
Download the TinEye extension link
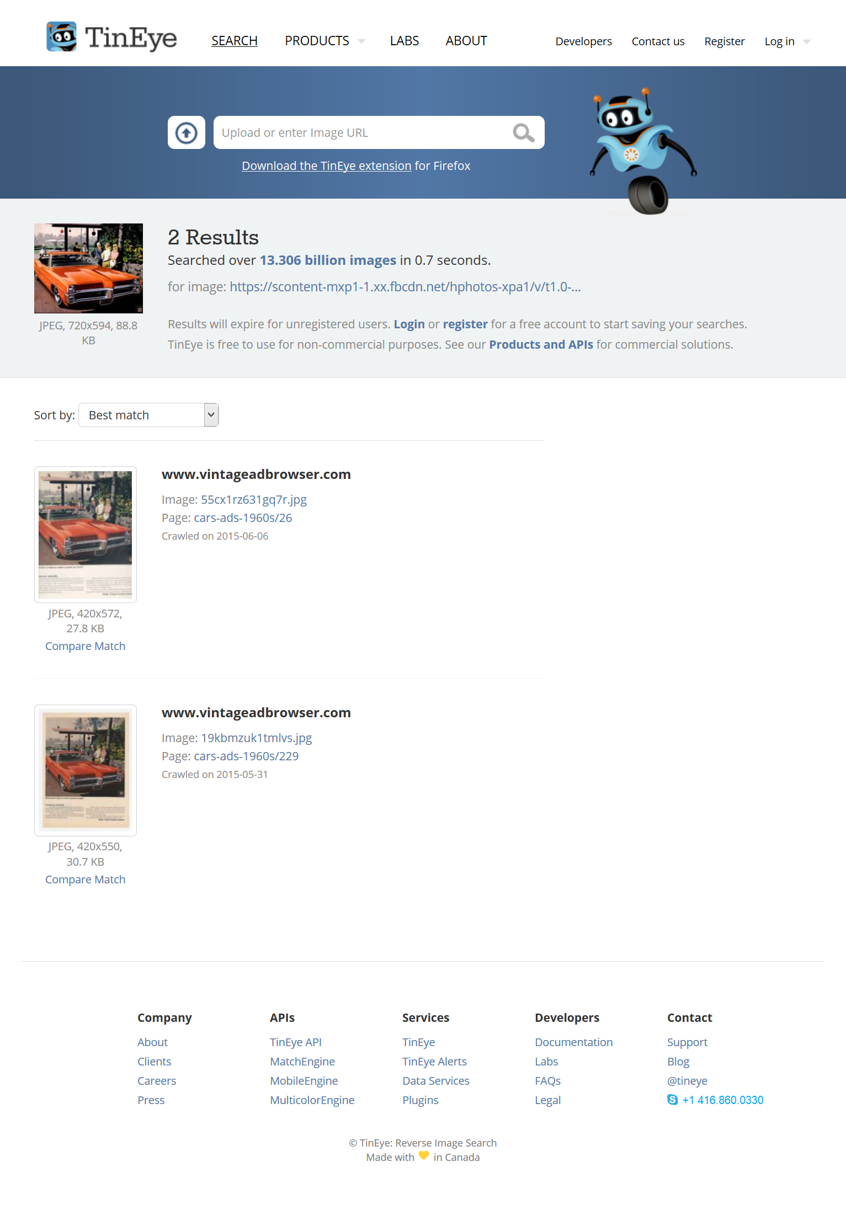point(326,166)
